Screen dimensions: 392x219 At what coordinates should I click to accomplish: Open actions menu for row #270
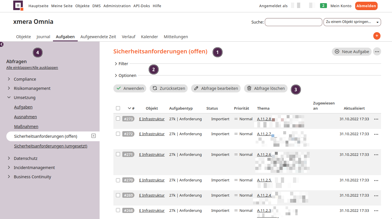point(376,180)
